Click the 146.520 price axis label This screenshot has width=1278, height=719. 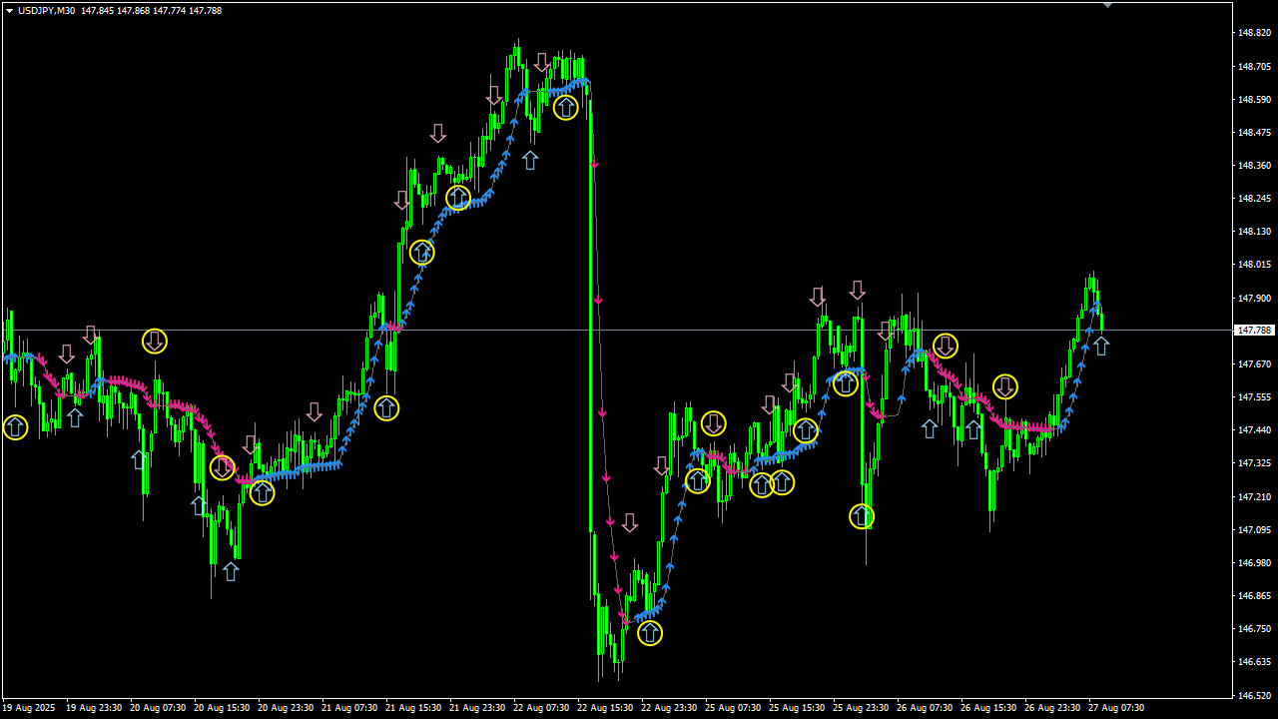(x=1253, y=695)
